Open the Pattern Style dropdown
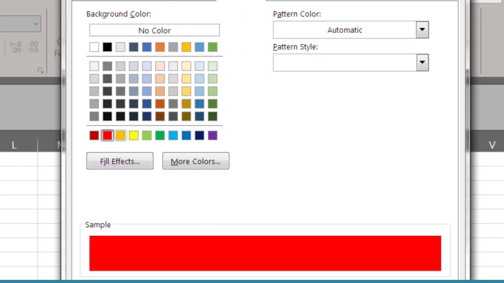 click(422, 62)
